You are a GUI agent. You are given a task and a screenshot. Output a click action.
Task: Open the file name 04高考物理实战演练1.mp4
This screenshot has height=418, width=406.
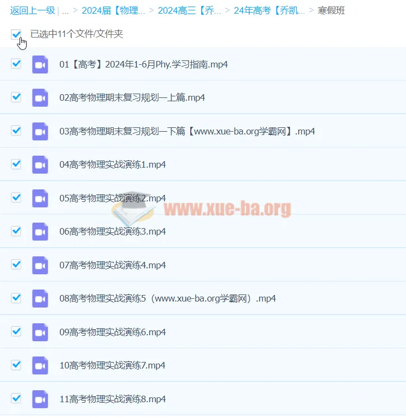113,165
